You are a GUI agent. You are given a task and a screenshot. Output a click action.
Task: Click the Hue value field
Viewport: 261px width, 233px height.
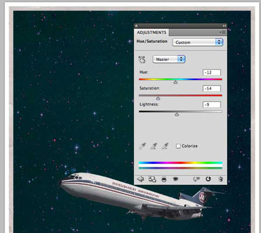click(212, 72)
